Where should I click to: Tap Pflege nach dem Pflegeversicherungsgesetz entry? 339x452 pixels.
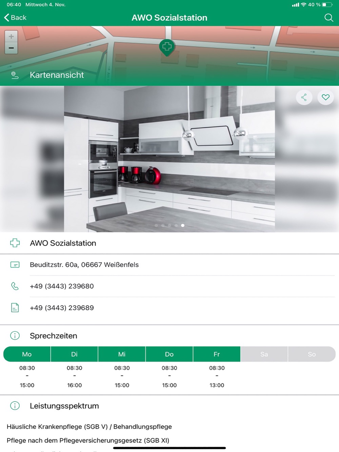(88, 440)
